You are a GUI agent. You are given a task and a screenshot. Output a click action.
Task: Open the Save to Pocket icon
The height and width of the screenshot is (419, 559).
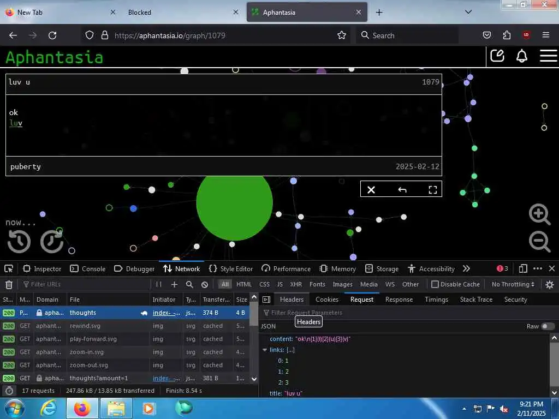[x=486, y=35]
